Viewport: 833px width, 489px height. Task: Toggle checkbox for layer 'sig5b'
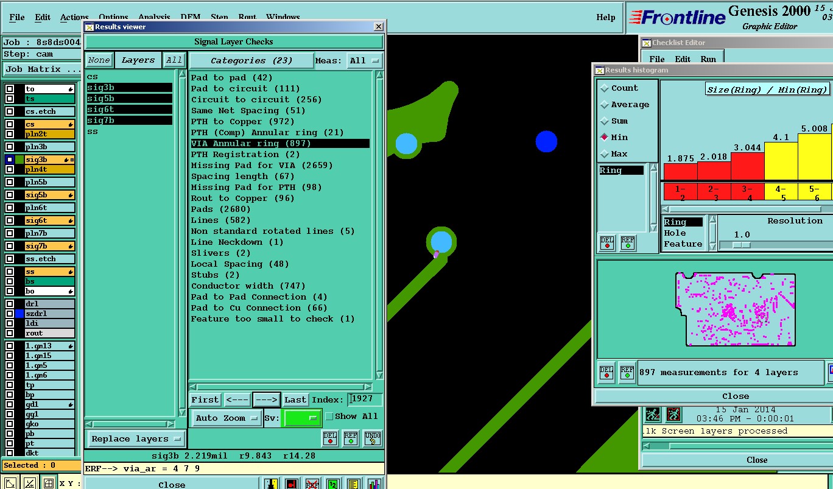pos(9,195)
